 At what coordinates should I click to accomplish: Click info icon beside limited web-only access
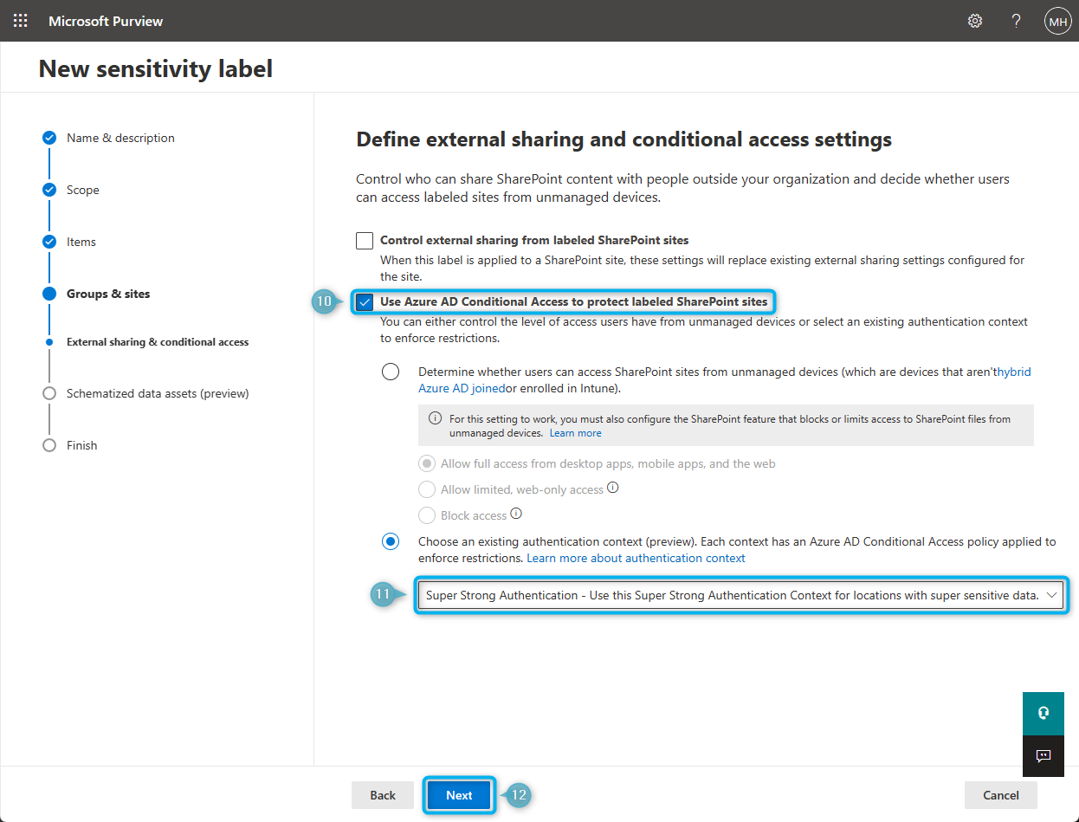pos(613,488)
